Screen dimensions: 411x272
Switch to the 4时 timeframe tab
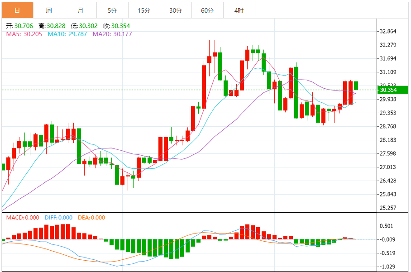coord(239,10)
